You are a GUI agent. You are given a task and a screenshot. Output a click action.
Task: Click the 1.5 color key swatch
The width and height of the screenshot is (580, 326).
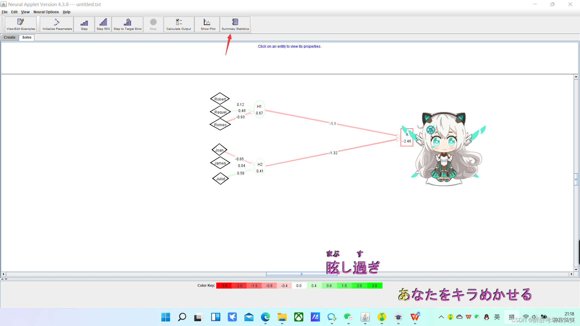coord(344,286)
